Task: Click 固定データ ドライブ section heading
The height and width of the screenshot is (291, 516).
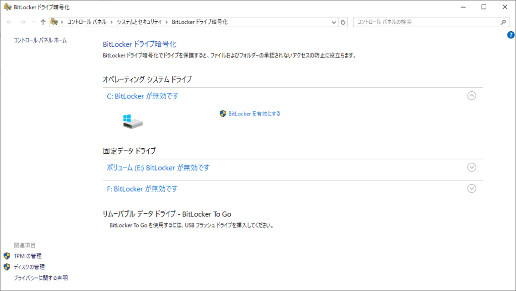Action: 130,151
